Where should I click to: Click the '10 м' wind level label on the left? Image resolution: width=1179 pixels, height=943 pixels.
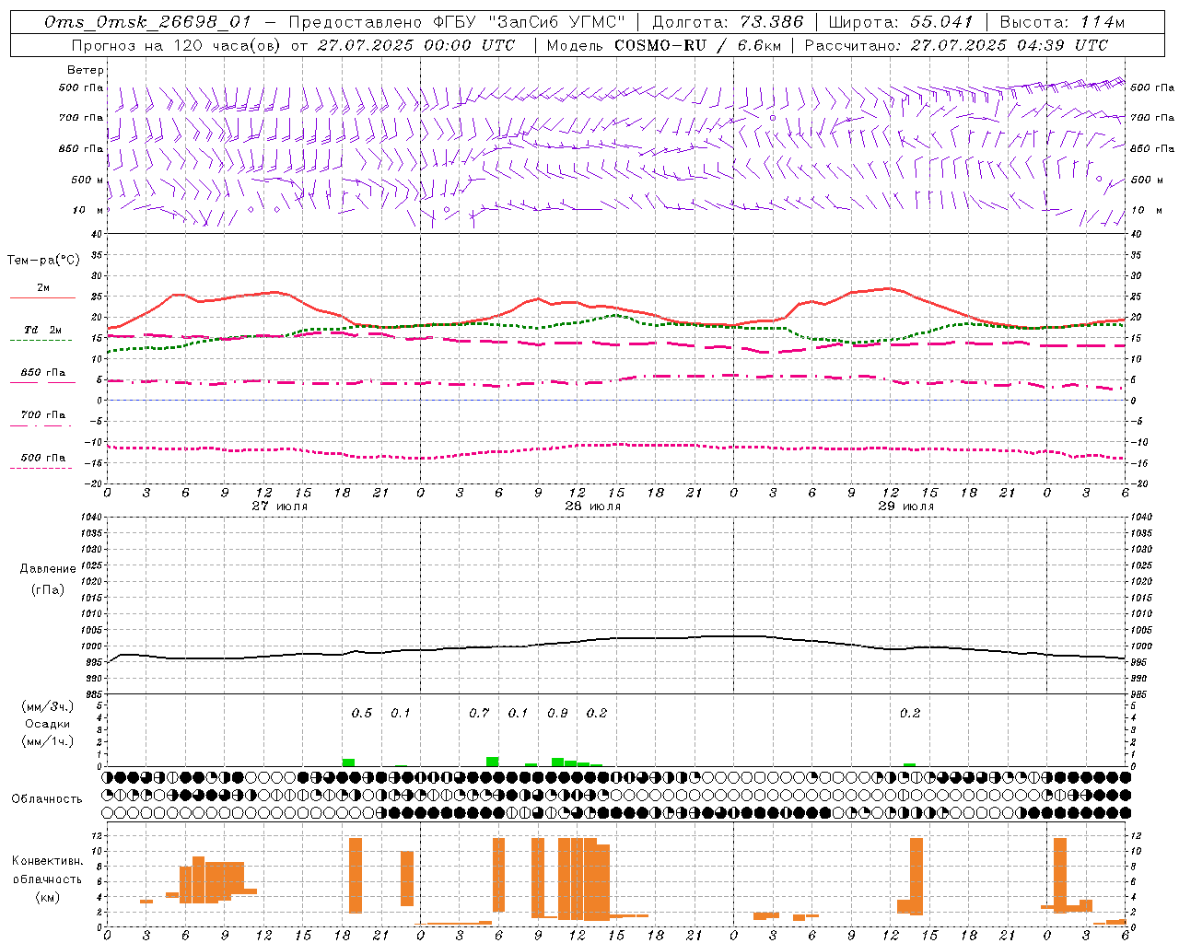point(88,211)
